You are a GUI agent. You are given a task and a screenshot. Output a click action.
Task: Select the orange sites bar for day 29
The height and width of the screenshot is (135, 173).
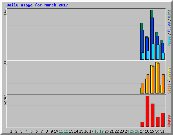click(x=153, y=80)
